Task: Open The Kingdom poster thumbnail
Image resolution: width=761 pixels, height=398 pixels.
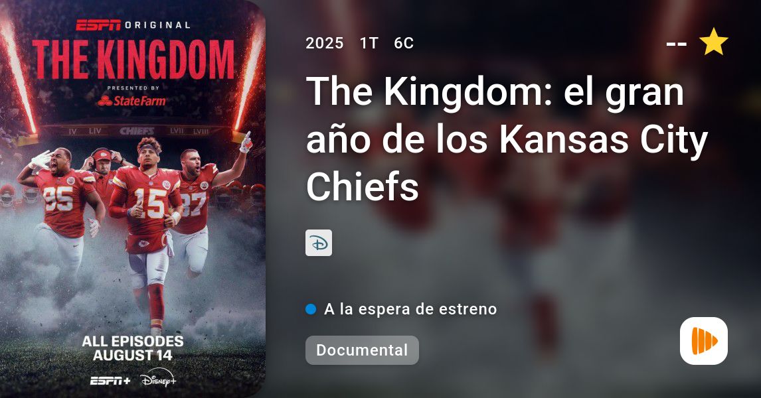Action: click(133, 199)
